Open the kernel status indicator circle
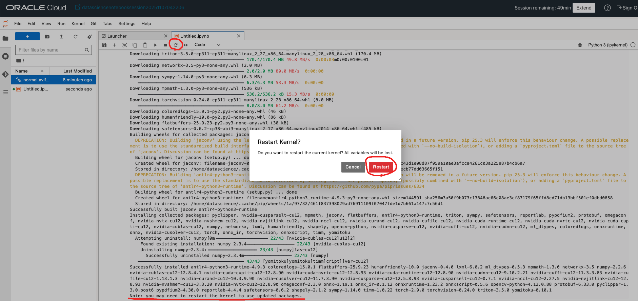Viewport: 638px width, 301px height. [x=633, y=45]
